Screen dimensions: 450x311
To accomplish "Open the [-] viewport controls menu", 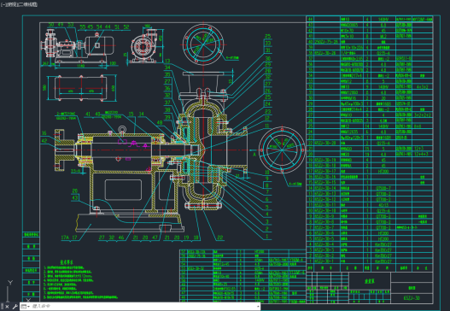I will 3,4.
